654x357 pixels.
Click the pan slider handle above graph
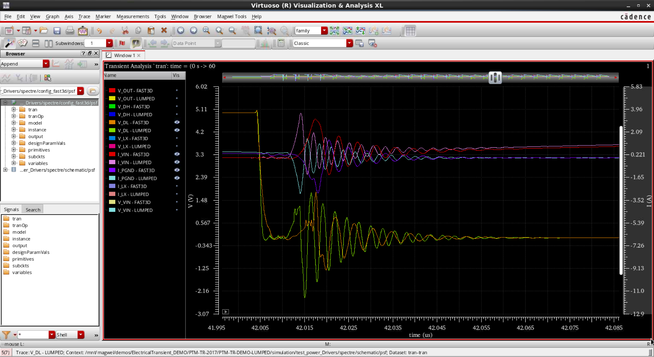(495, 77)
